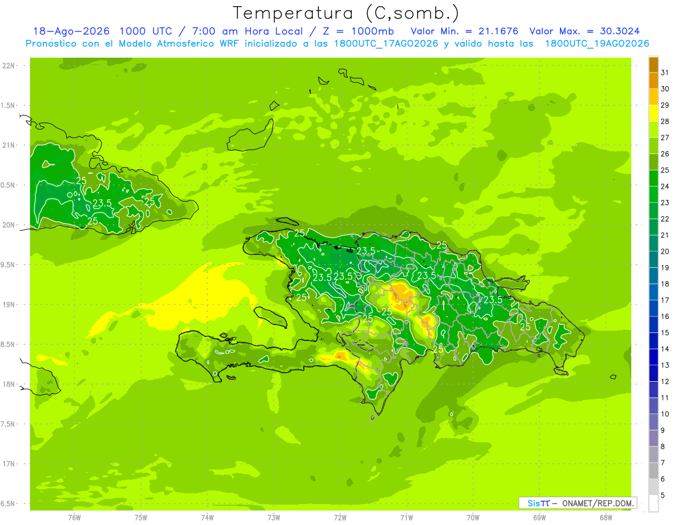Click the '18N' latitude axis label
The image size is (680, 525).
click(9, 384)
